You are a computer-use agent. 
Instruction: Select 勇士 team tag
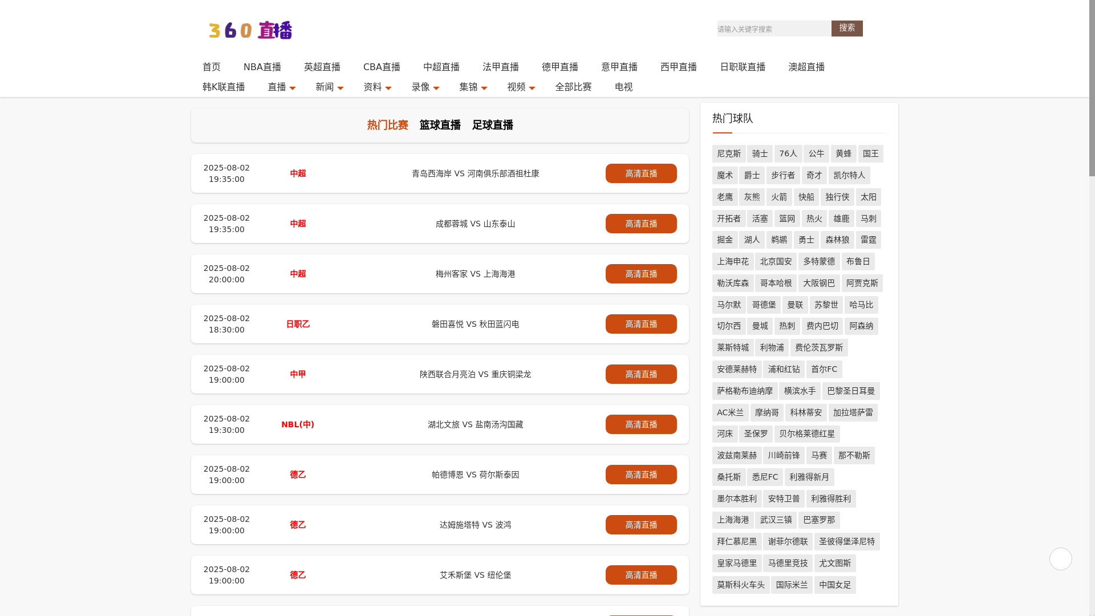806,240
